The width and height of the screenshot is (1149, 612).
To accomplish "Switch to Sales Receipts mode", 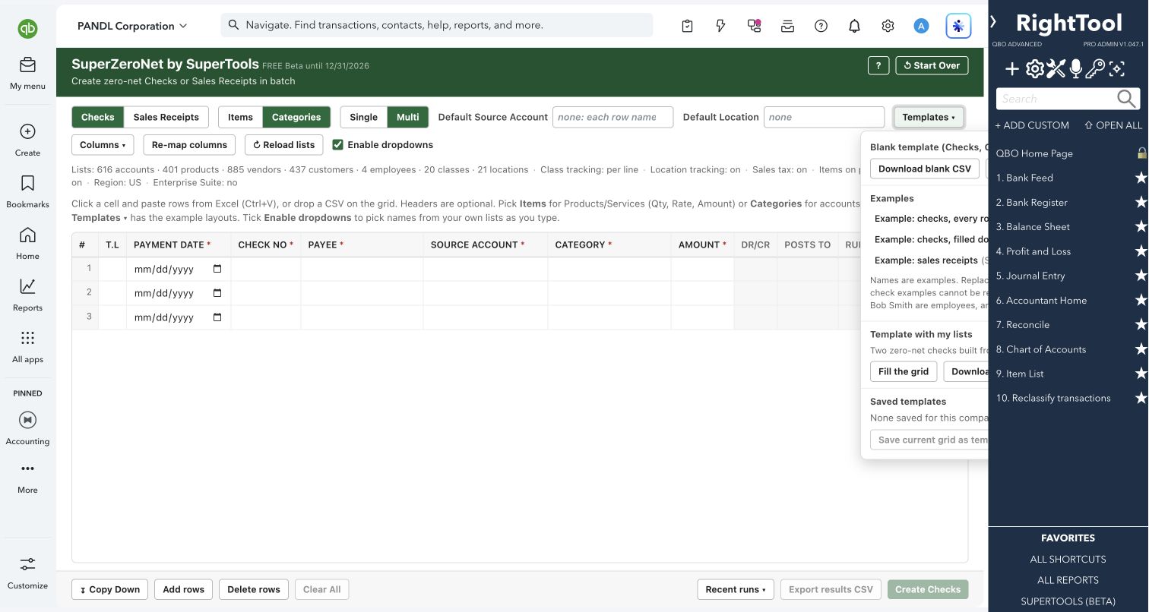I will (x=166, y=117).
